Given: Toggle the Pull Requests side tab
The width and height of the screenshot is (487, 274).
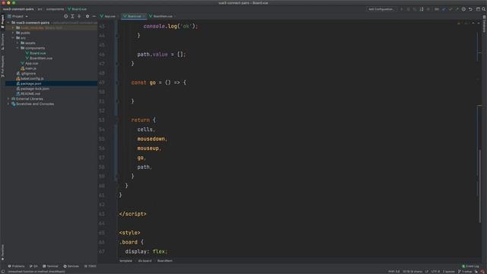Looking at the screenshot, I should 2,66.
